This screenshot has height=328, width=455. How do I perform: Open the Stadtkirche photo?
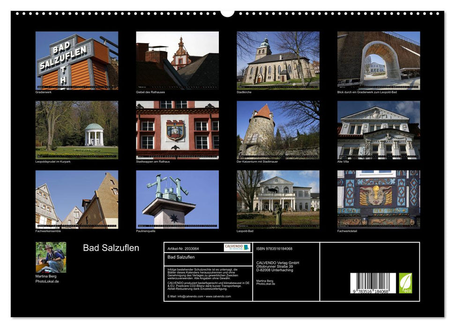(277, 61)
